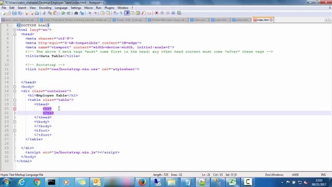Close the index.html tab with its X
Screen dimensions: 332x187
click(271, 20)
